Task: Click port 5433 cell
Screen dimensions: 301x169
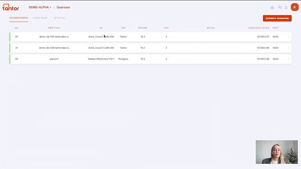Action: [276, 59]
